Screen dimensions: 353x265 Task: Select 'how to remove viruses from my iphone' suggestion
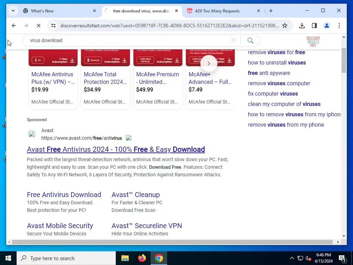[294, 115]
